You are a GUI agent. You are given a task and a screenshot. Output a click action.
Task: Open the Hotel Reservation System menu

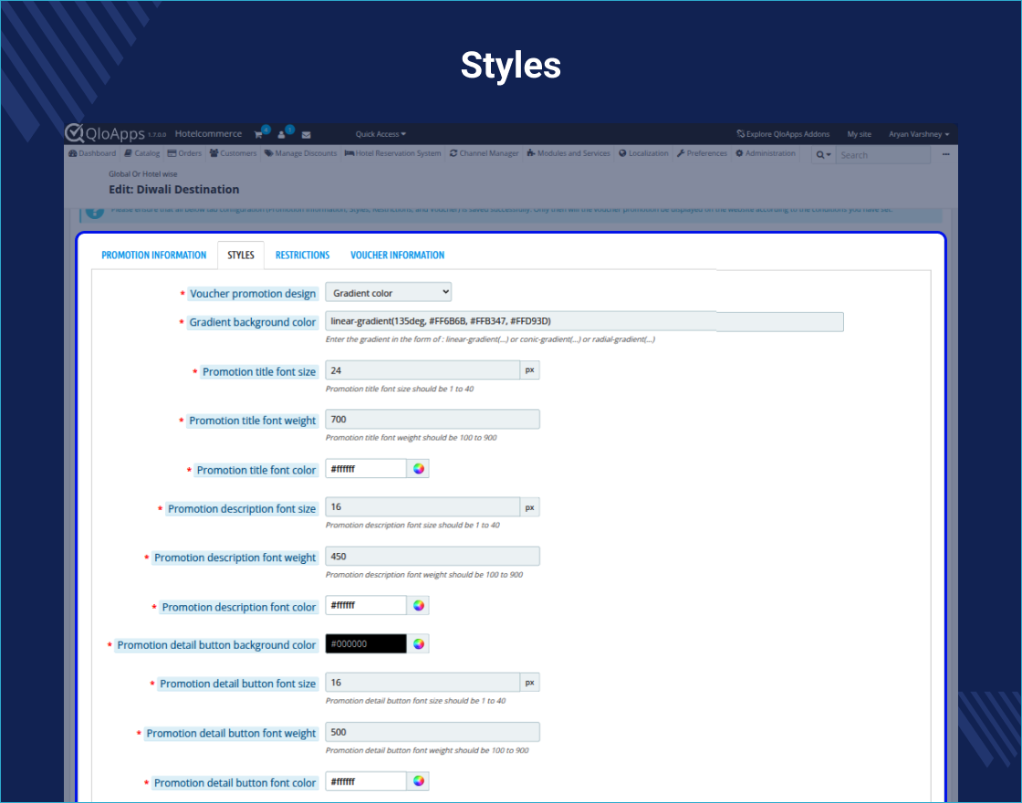point(393,153)
